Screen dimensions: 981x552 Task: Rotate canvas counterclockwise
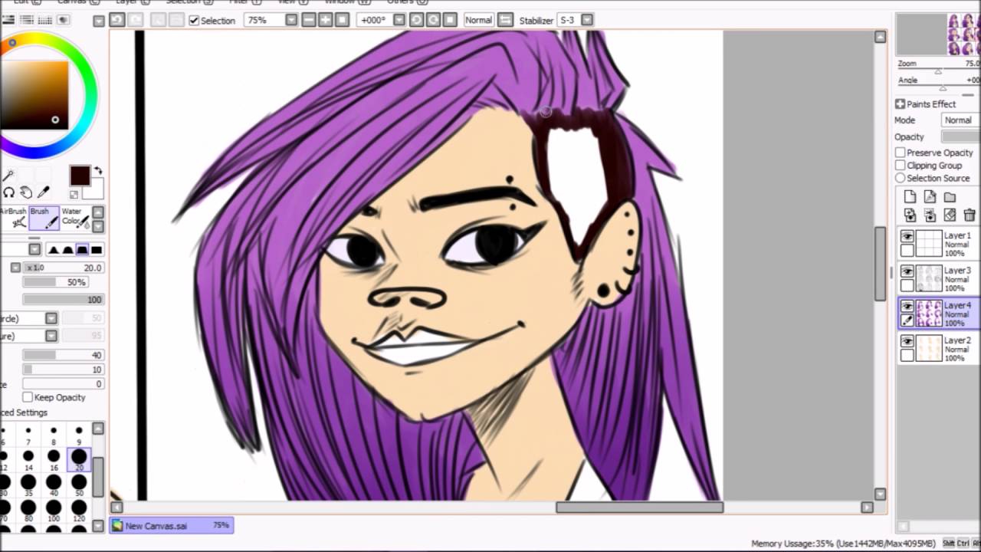416,20
